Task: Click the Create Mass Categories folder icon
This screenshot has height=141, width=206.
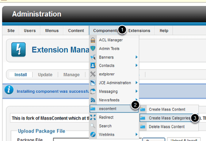Action: 143,118
